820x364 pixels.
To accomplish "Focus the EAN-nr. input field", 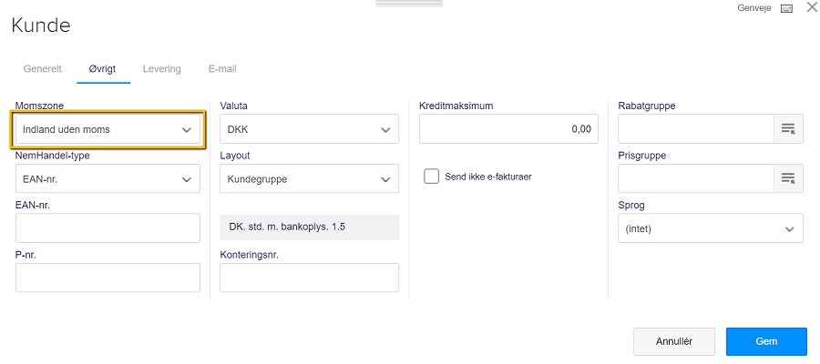I will (x=108, y=228).
